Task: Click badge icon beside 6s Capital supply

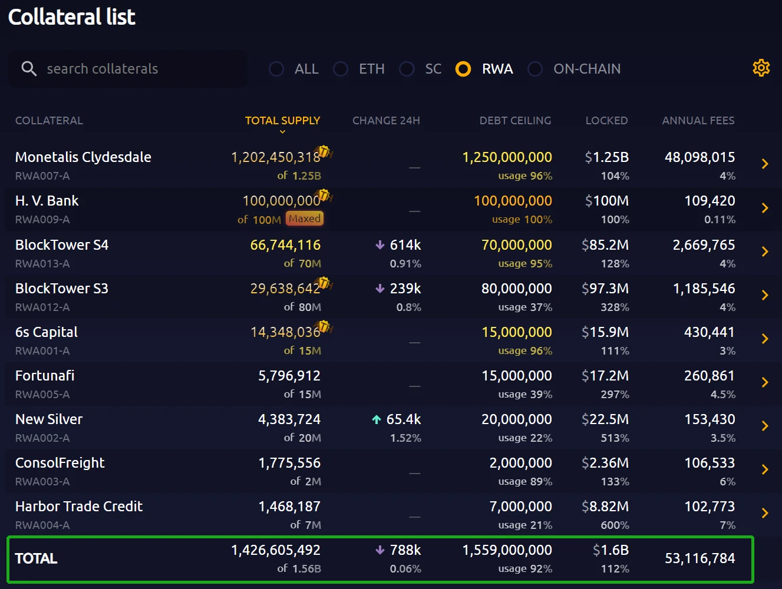Action: pyautogui.click(x=323, y=327)
